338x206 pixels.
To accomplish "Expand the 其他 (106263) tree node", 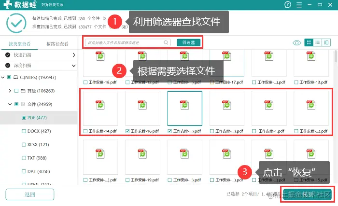I will click(x=10, y=91).
